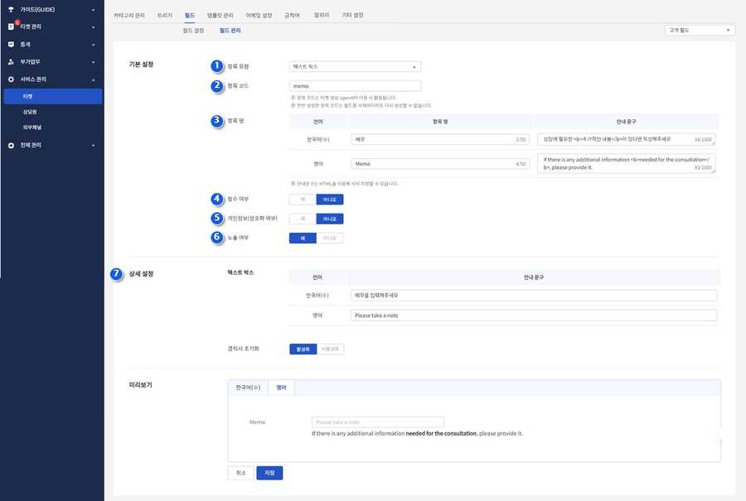Click the numbered badge 1 next to 항목 유형

tap(217, 65)
